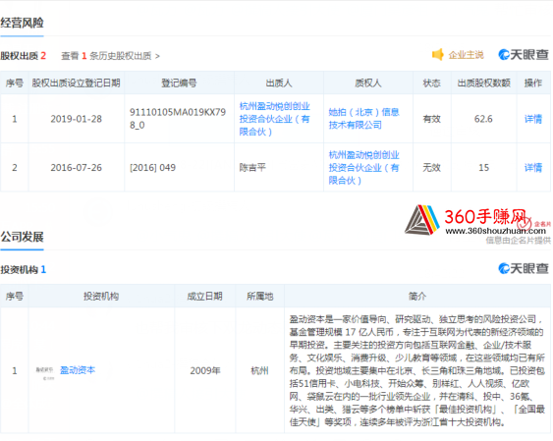Click the 天眼查 logo beside 企业主说
The width and height of the screenshot is (553, 441).
[x=524, y=55]
